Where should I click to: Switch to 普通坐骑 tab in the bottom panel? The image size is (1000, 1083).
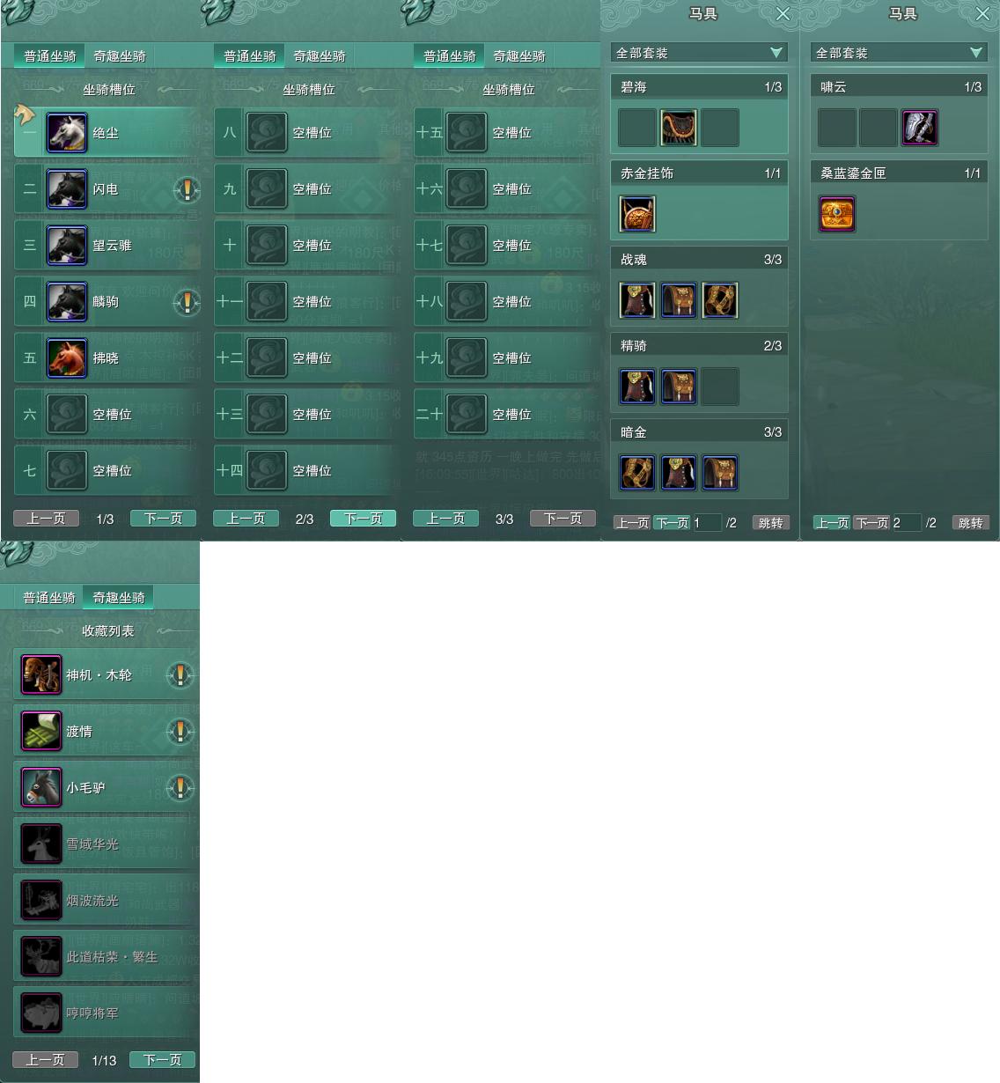tap(49, 598)
